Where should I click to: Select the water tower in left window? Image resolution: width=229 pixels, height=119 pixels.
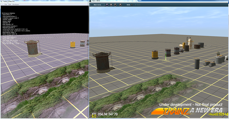point(33,48)
